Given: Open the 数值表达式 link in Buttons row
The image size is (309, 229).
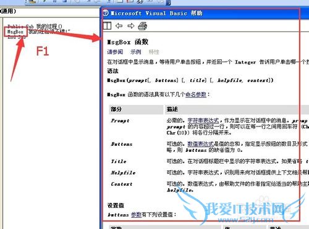Looking at the screenshot, I should (200, 144).
